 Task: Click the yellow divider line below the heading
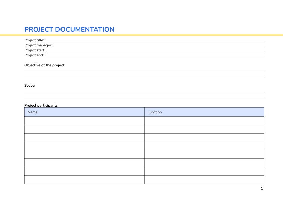pos(141,35)
